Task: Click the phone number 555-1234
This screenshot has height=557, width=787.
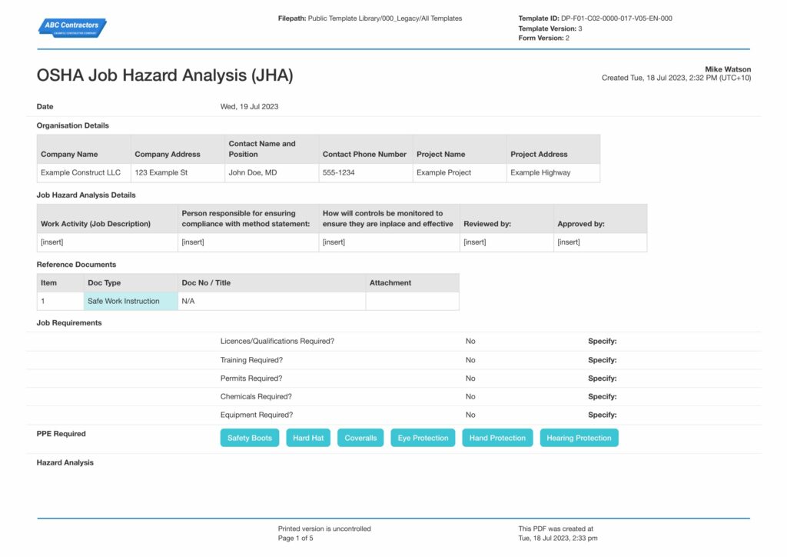Action: coord(338,173)
